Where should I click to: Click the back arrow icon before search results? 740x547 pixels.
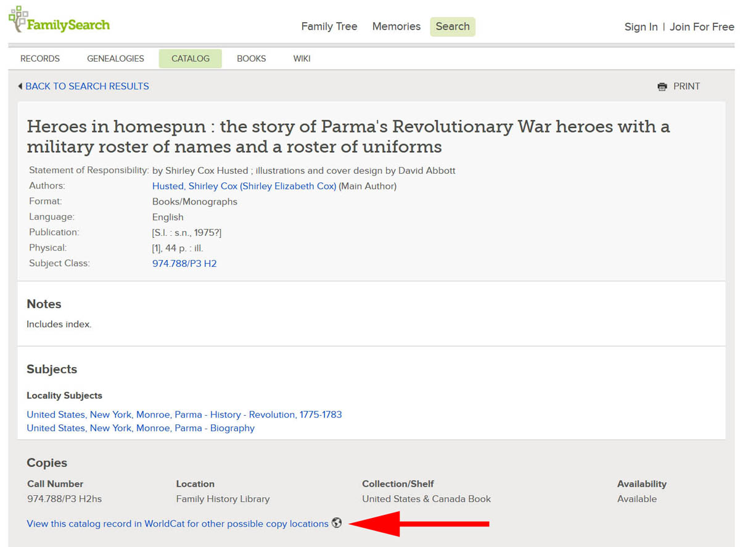click(x=20, y=86)
